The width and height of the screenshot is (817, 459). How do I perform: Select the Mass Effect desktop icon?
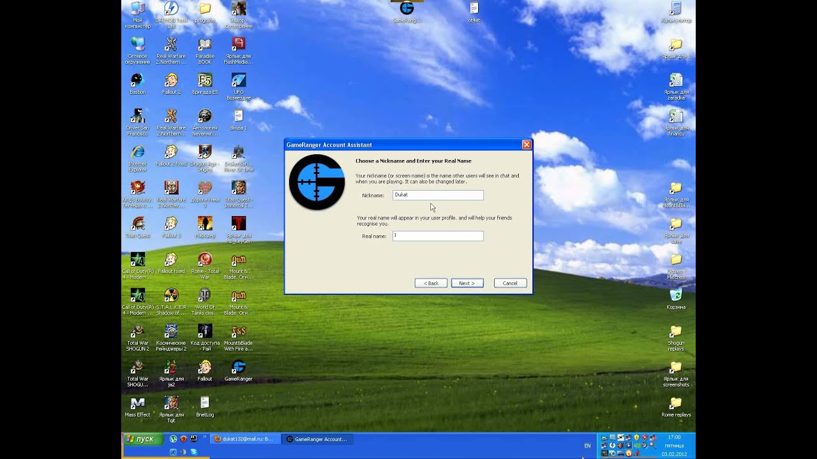click(x=137, y=407)
